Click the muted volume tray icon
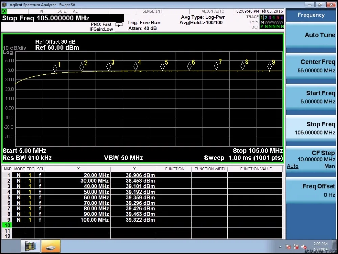The width and height of the screenshot is (338, 254). point(304,247)
